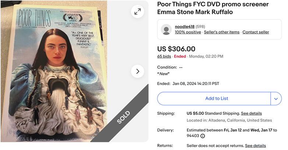288x150 pixels.
Task: Click the Poor Things FYC DVD listing title
Action: [213, 8]
